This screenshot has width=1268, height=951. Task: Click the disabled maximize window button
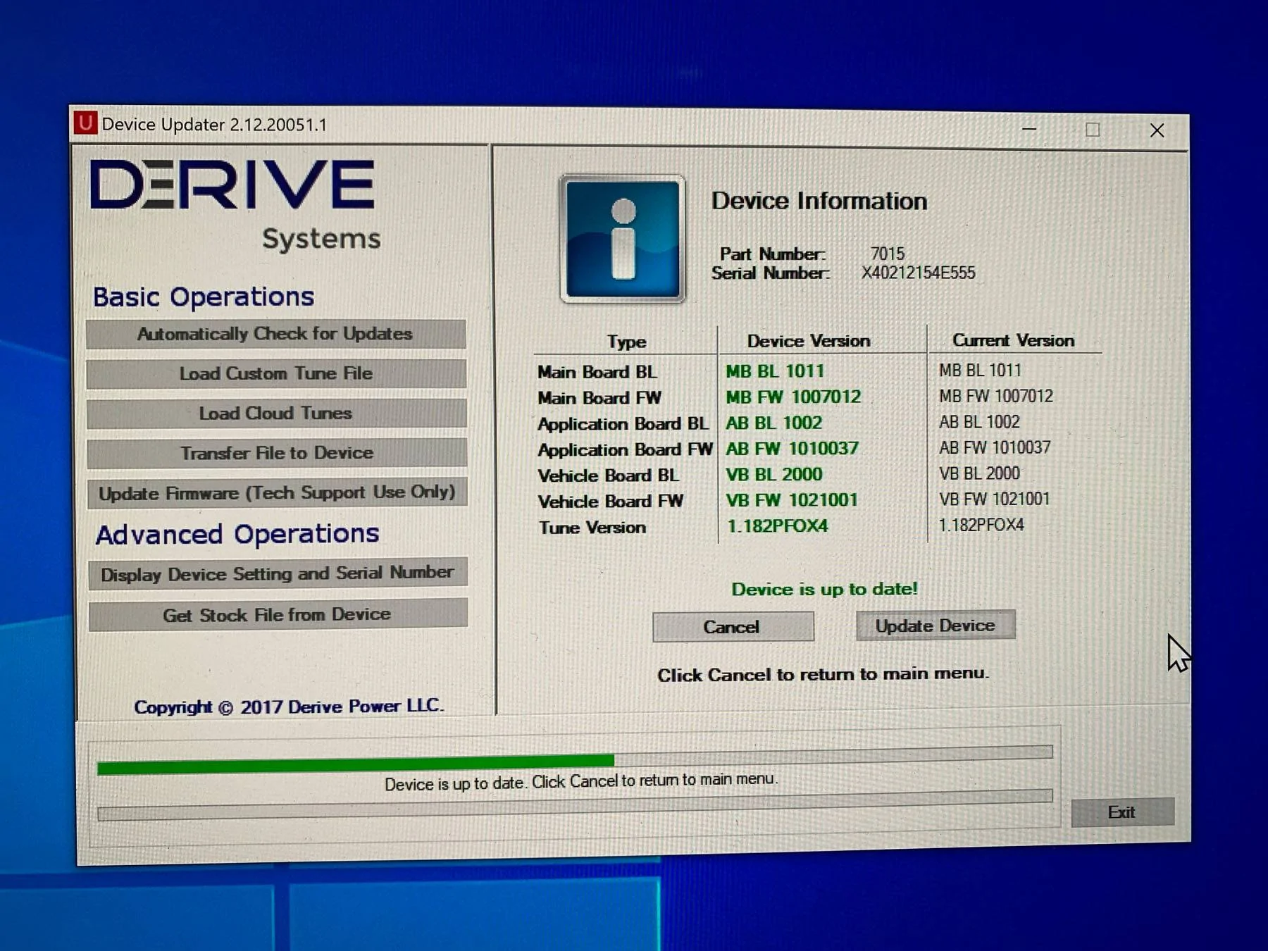click(x=1093, y=130)
